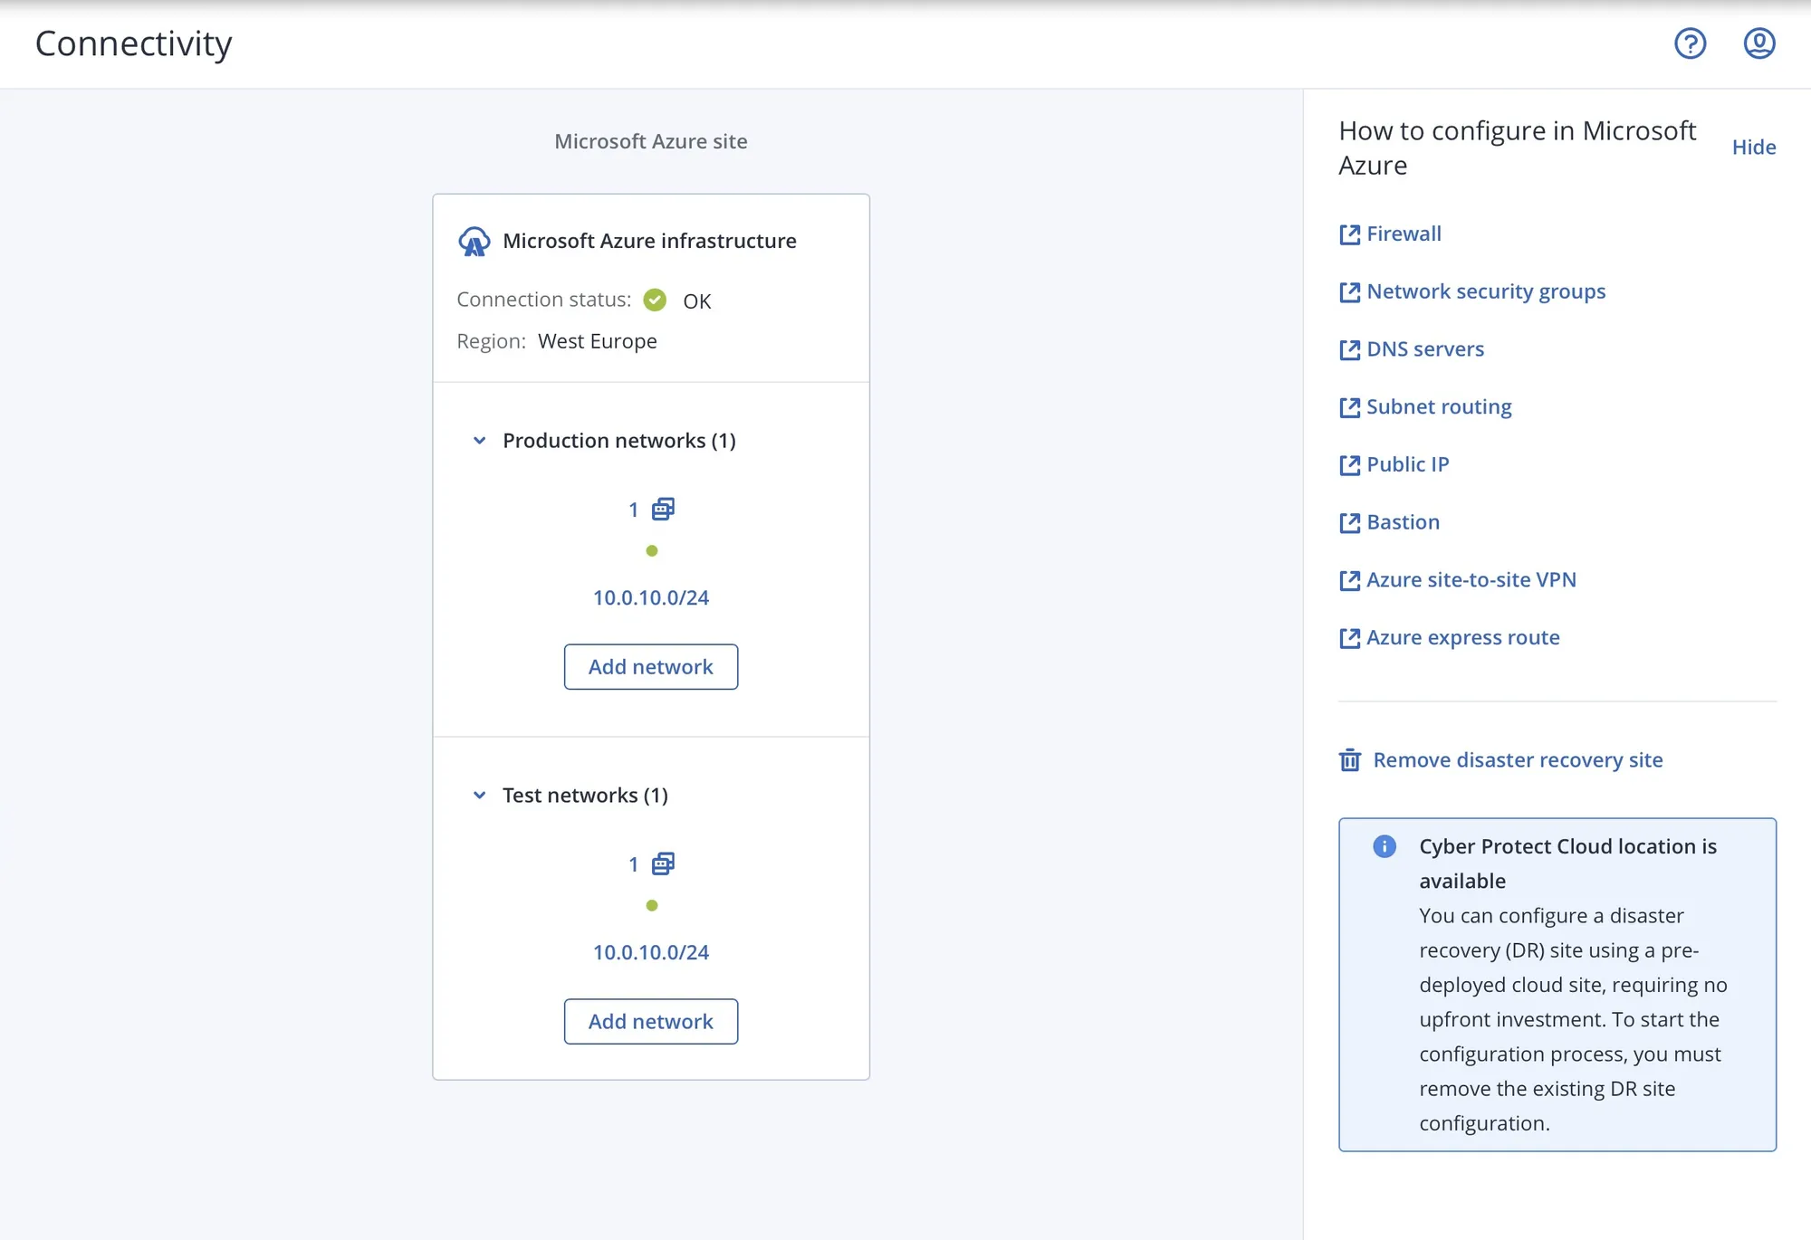
Task: Click the trash icon for removing site
Action: [x=1349, y=759]
